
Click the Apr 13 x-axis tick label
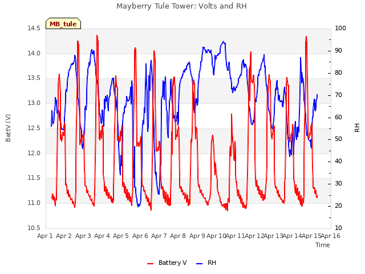point(274,236)
